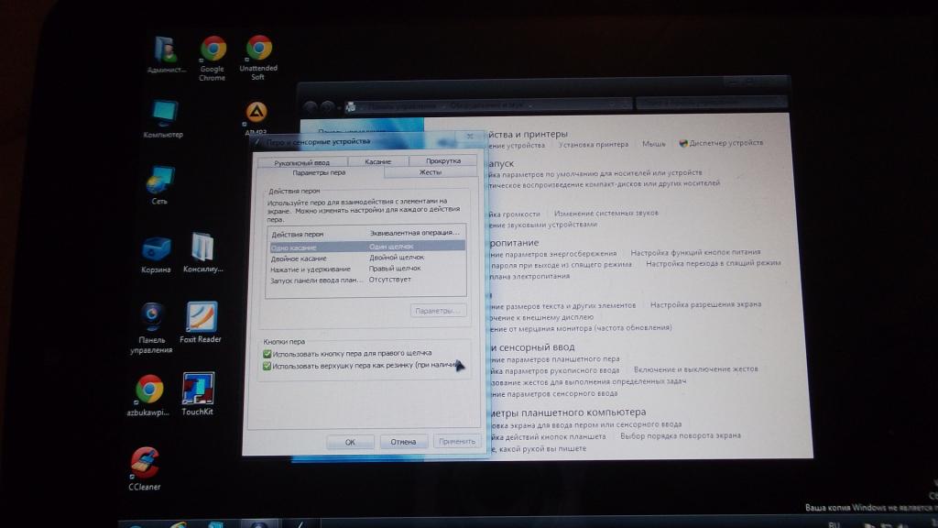Select the Компьютер desktop icon
This screenshot has width=938, height=528.
(x=164, y=115)
